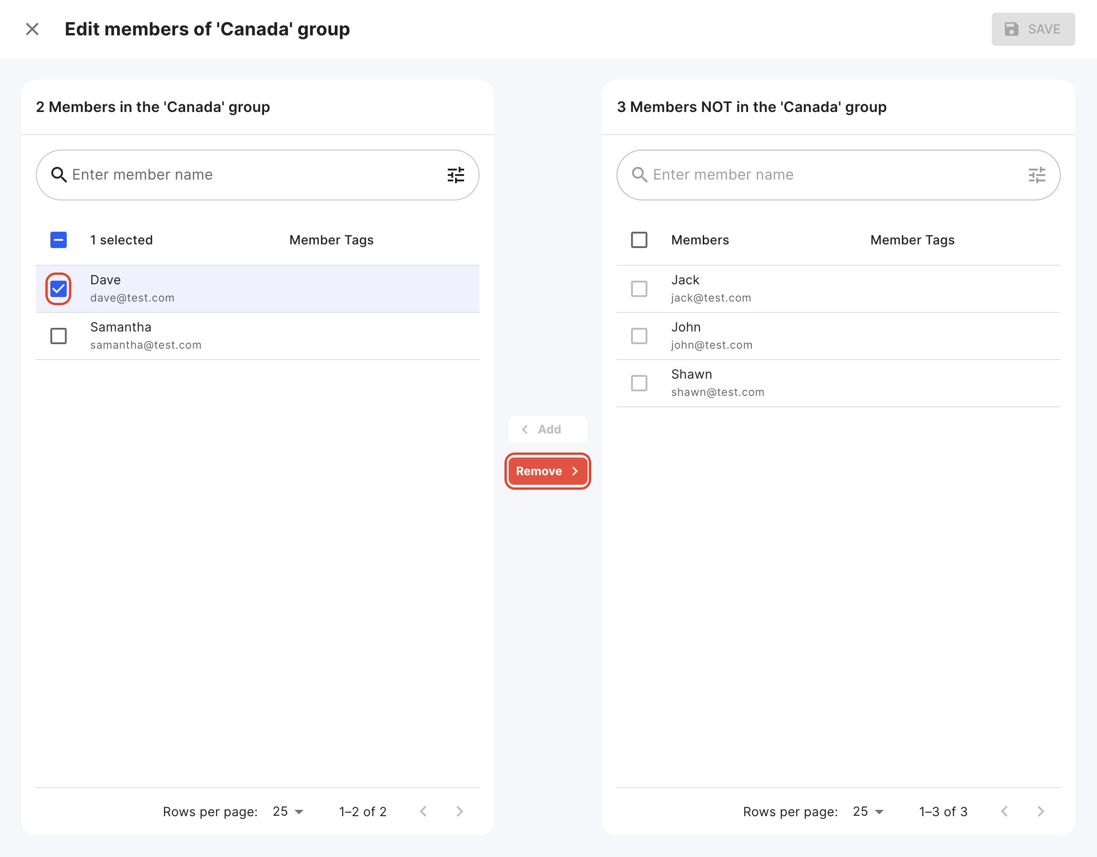
Task: Click the Add button
Action: point(548,429)
